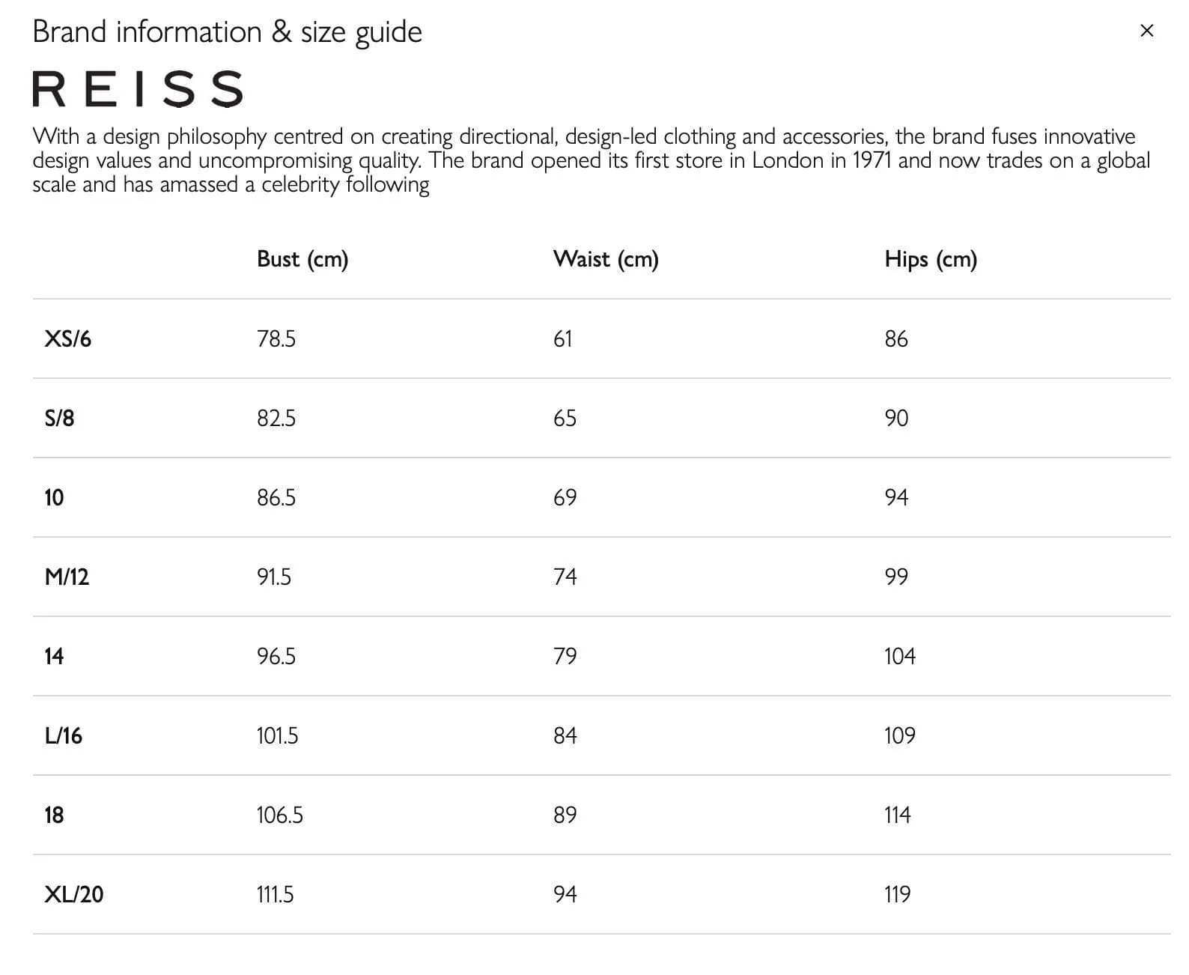Viewport: 1189px width, 975px height.
Task: Select the Bust (cm) column header
Action: click(x=302, y=259)
